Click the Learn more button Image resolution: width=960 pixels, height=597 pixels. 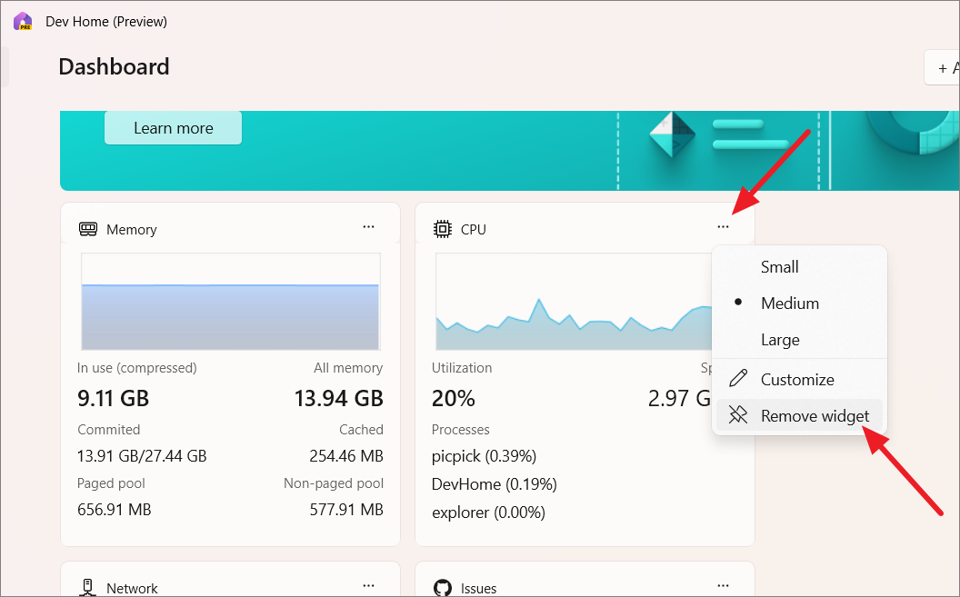click(172, 127)
